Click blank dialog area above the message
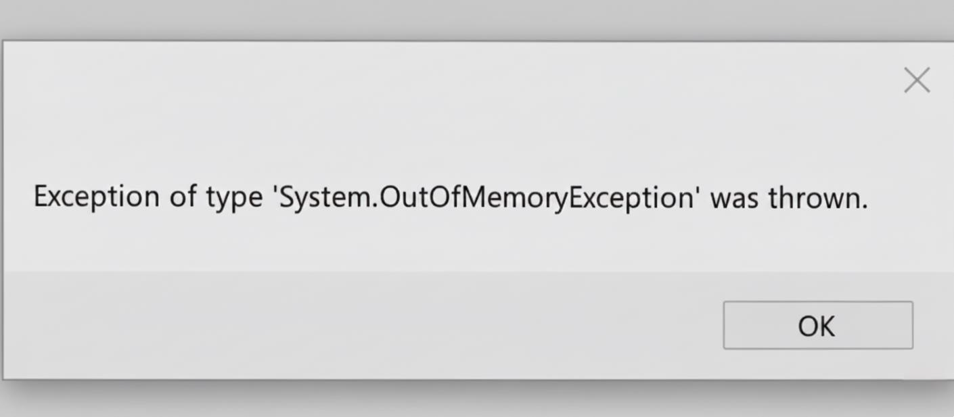 406,135
